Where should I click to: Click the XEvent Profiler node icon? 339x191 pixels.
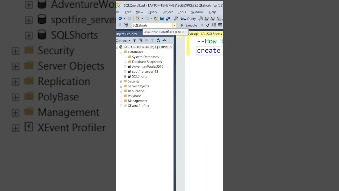point(125,106)
